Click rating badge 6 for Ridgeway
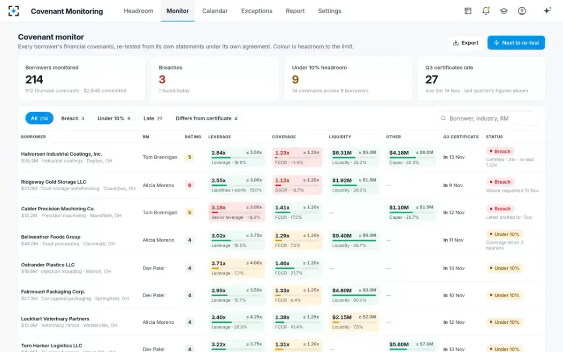Image resolution: width=563 pixels, height=352 pixels. (190, 185)
